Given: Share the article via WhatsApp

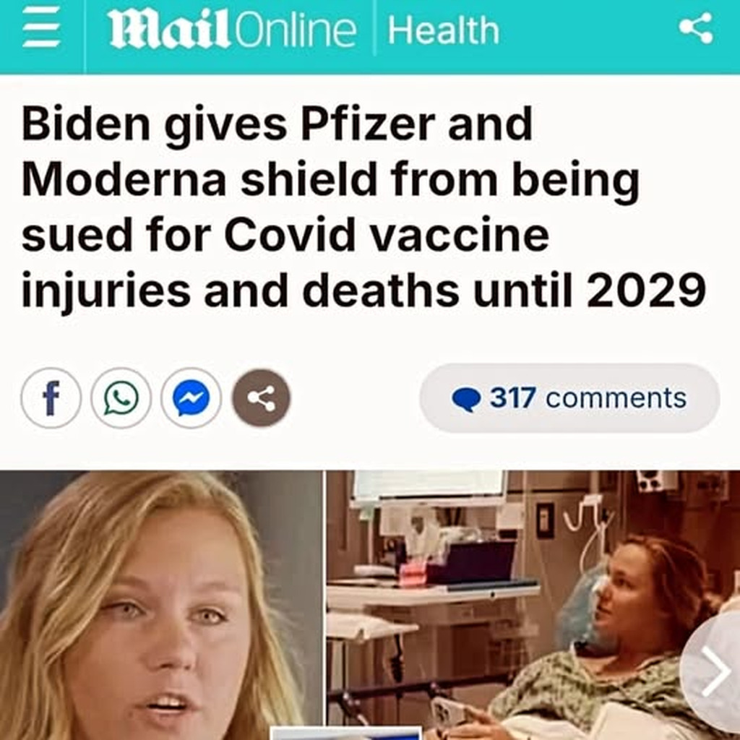Looking at the screenshot, I should coord(121,398).
